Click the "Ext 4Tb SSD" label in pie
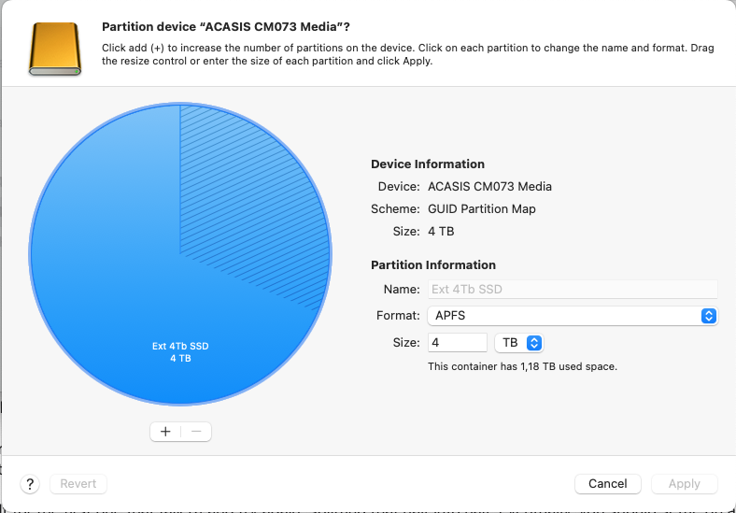This screenshot has height=513, width=736. tap(180, 346)
